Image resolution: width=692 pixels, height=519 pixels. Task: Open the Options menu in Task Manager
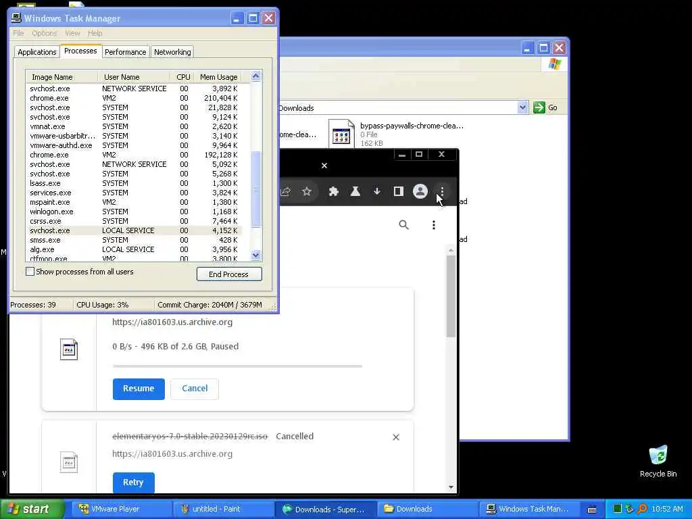(44, 33)
